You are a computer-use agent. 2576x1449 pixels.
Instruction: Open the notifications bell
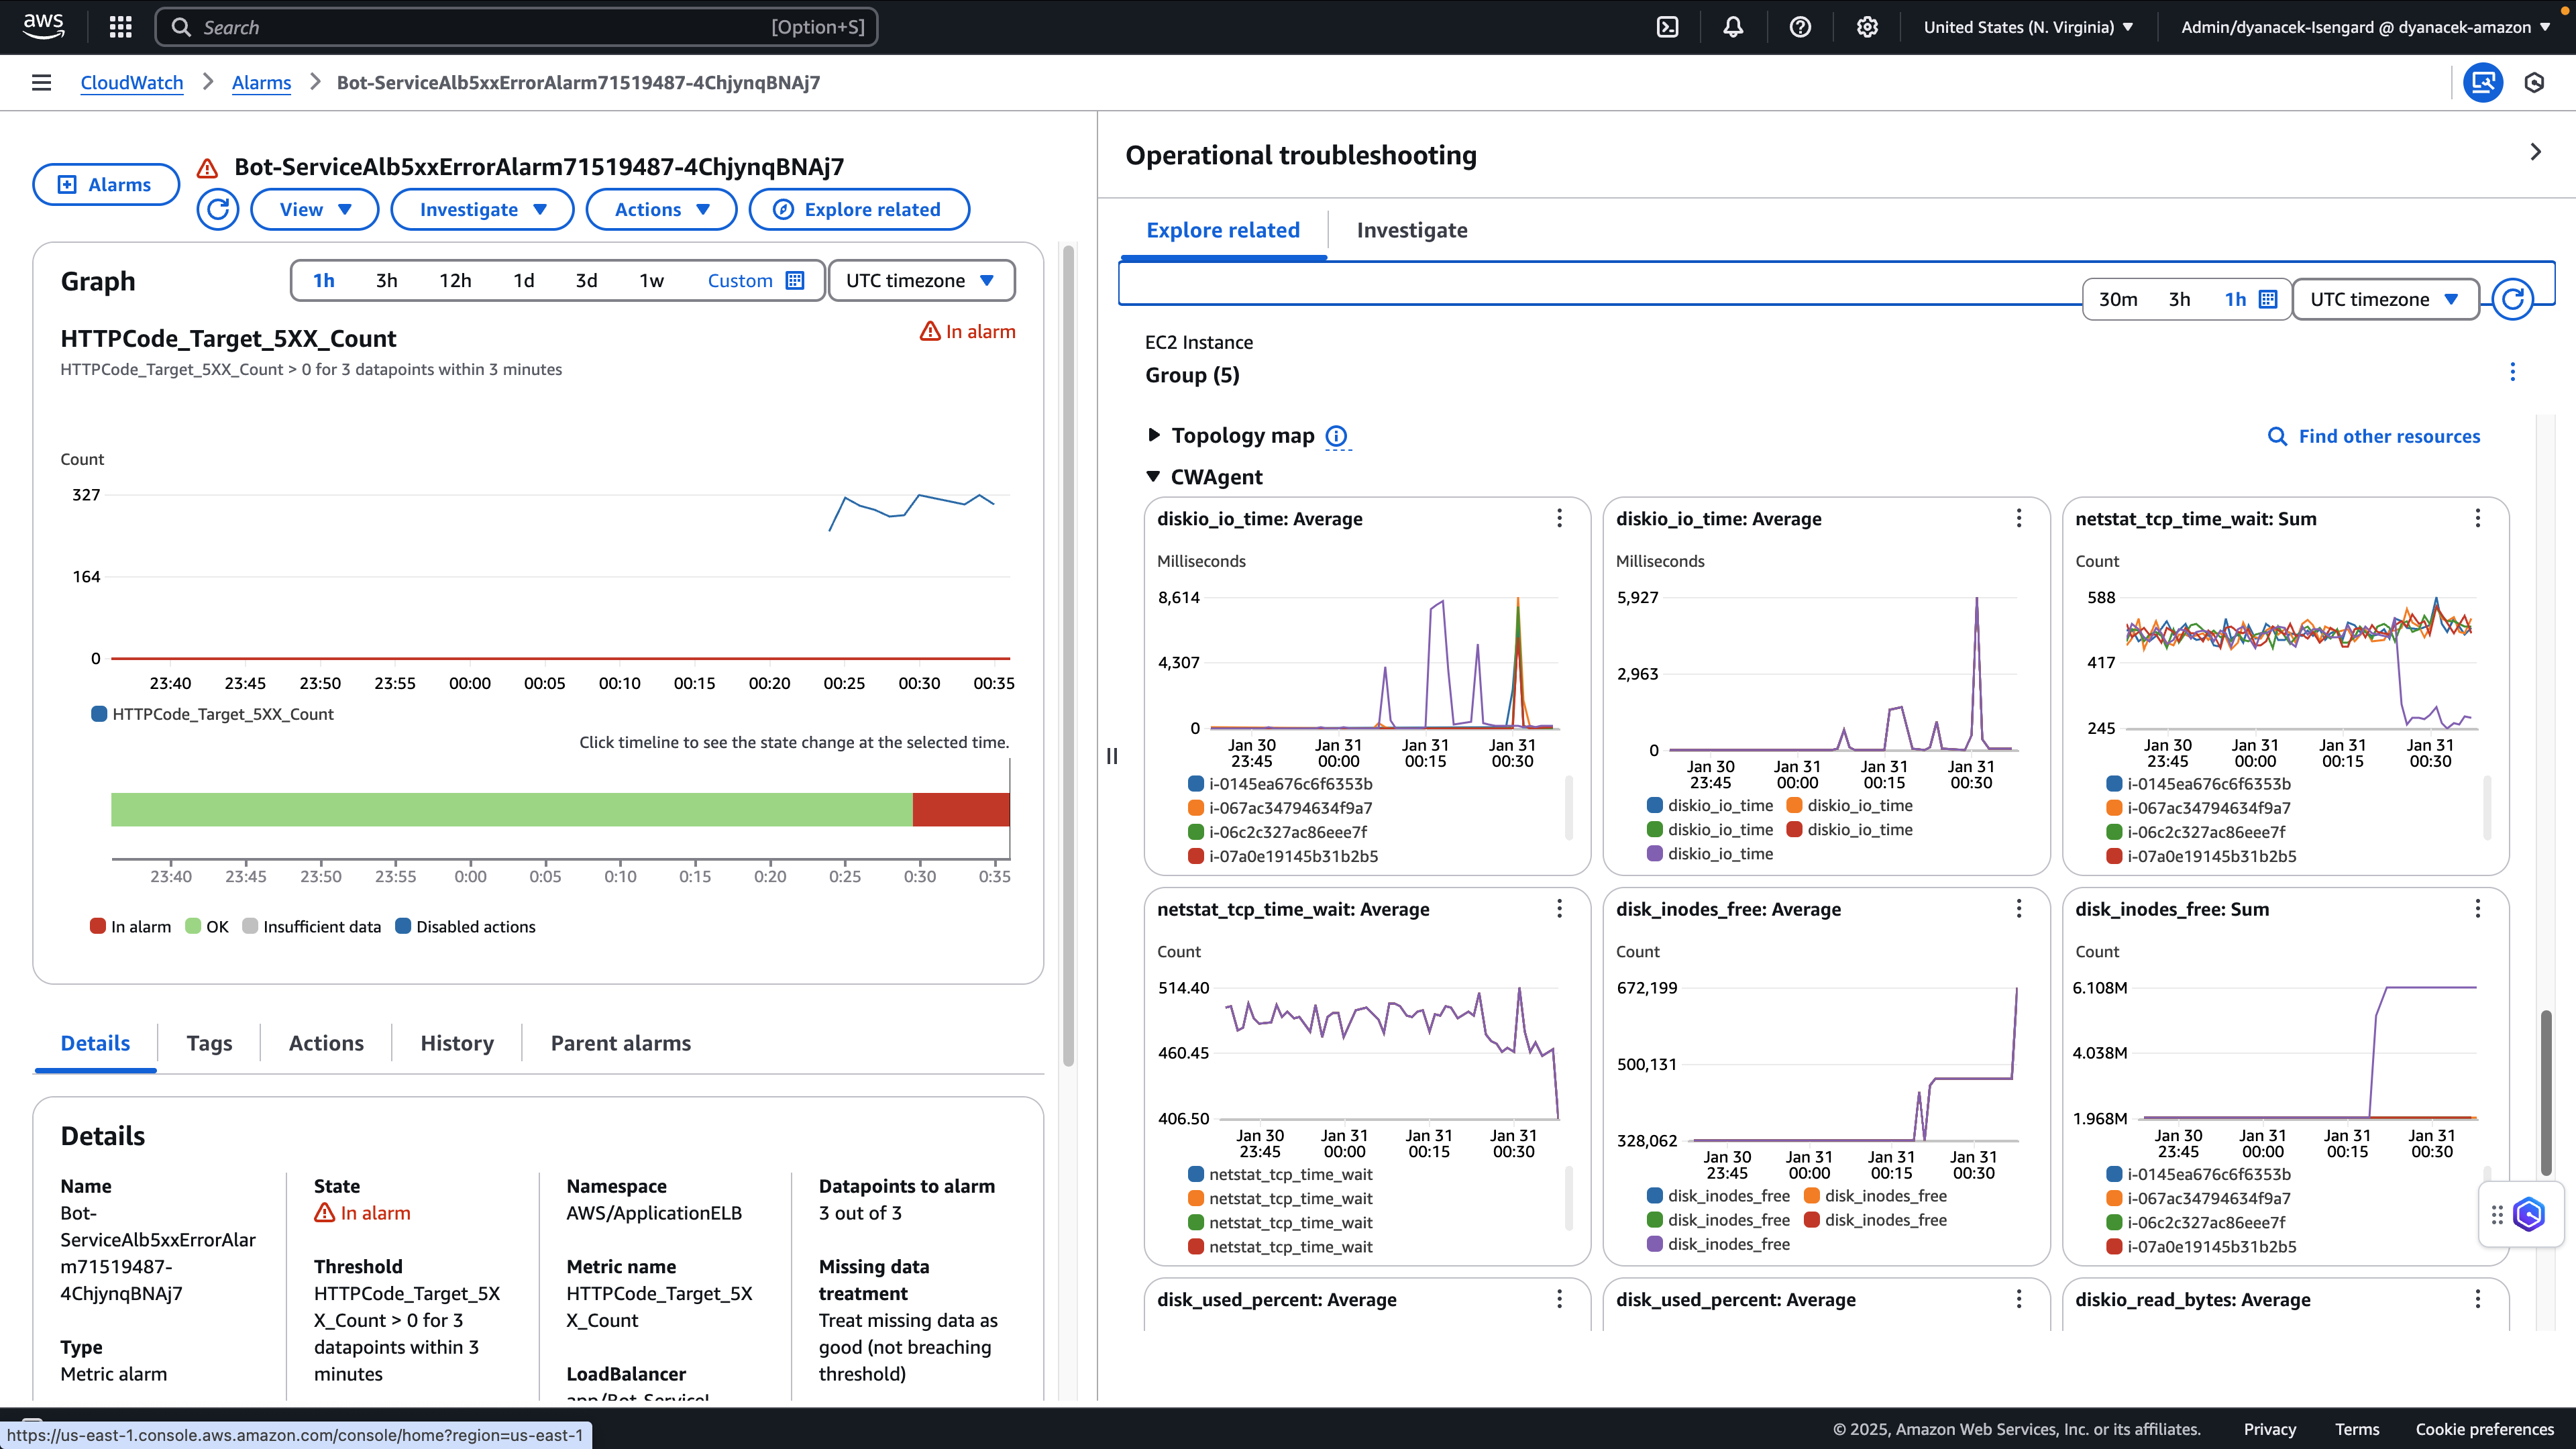pyautogui.click(x=1733, y=27)
